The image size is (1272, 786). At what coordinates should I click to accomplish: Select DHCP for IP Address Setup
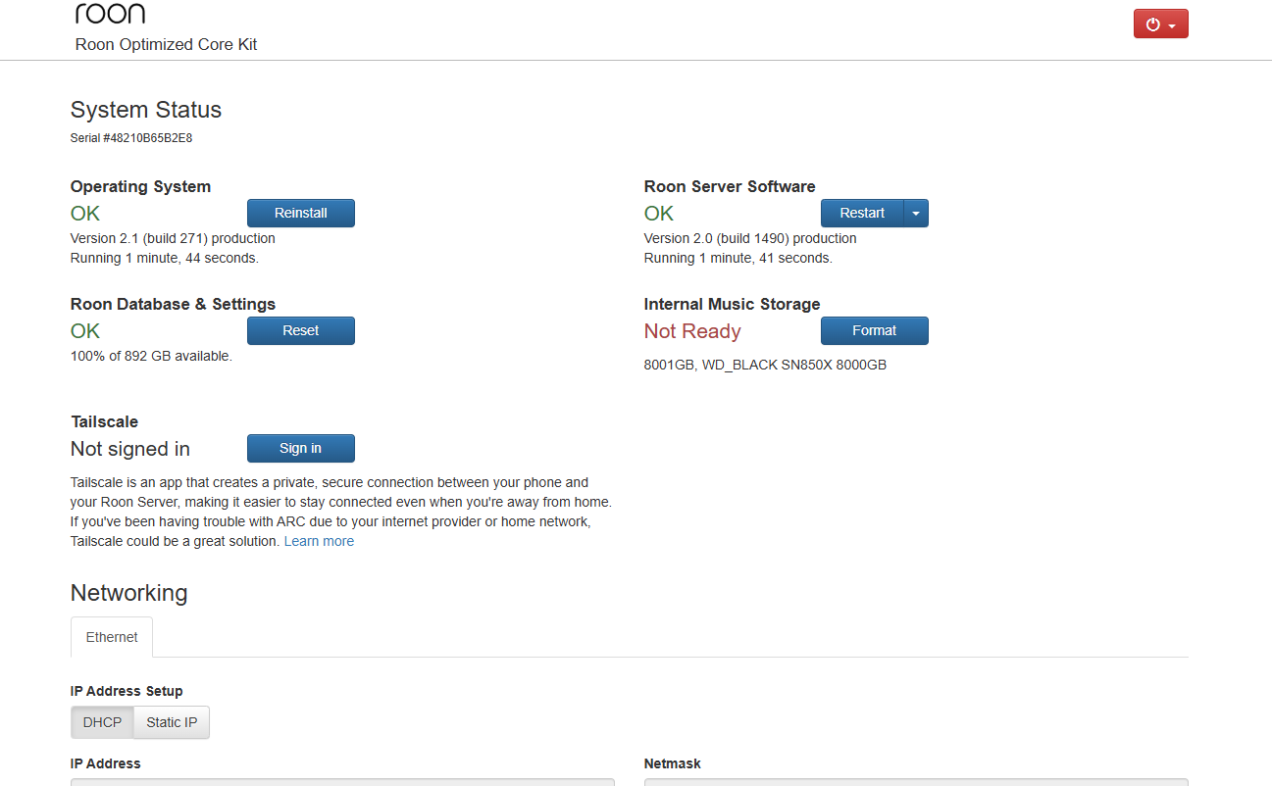(102, 722)
